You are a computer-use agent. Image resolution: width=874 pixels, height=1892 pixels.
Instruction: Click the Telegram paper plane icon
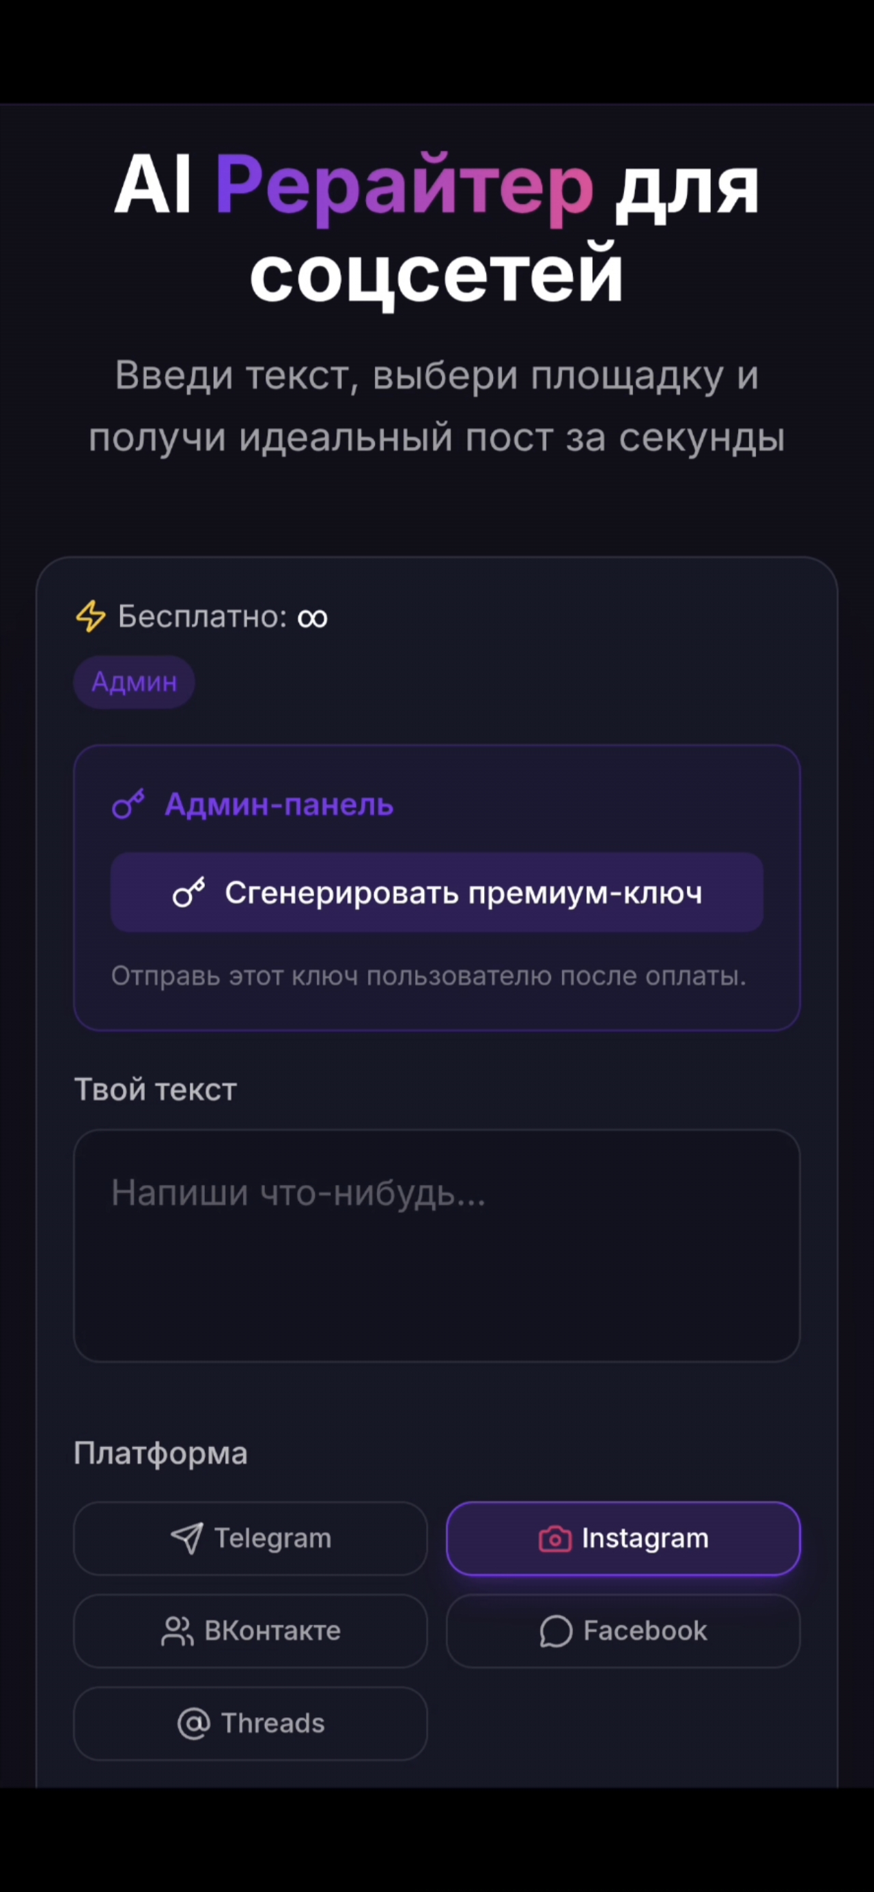186,1538
